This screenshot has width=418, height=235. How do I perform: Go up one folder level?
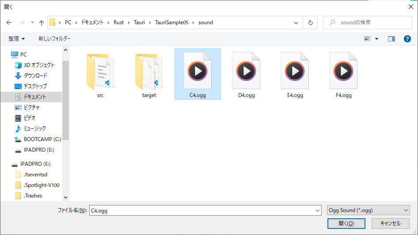point(42,22)
